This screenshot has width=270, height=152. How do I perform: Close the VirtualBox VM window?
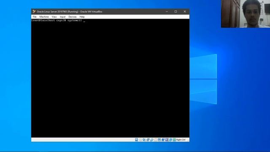[185, 11]
